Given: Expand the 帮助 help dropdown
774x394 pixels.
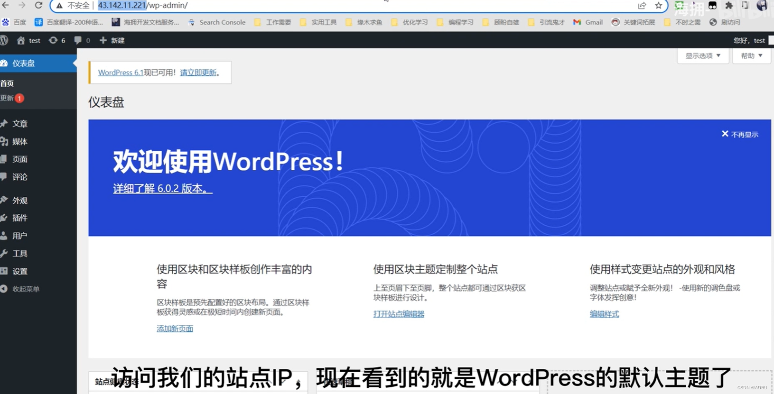Looking at the screenshot, I should tap(752, 55).
